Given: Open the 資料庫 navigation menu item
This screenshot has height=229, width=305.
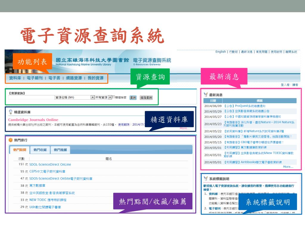Looking at the screenshot, I should tap(15, 78).
